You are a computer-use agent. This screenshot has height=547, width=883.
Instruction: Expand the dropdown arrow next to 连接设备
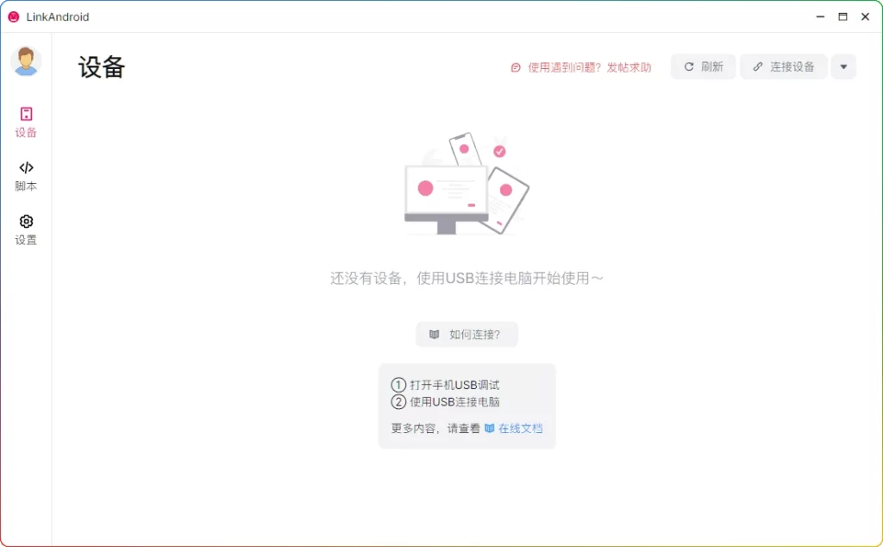pyautogui.click(x=842, y=66)
